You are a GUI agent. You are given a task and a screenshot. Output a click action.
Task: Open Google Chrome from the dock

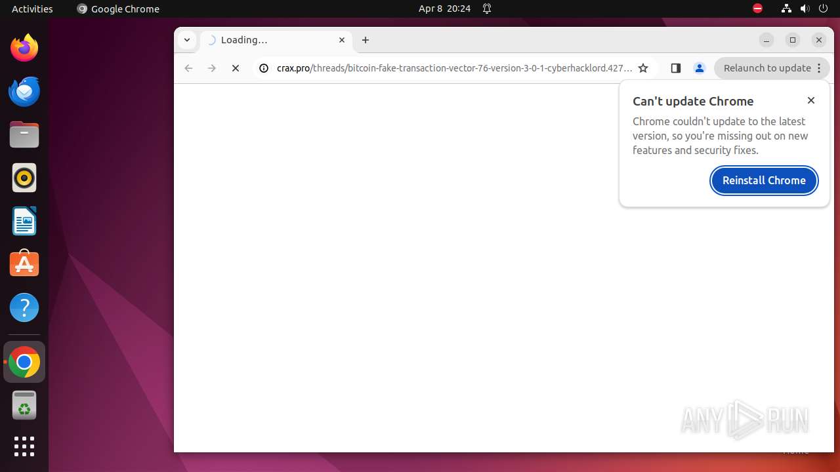(x=24, y=362)
